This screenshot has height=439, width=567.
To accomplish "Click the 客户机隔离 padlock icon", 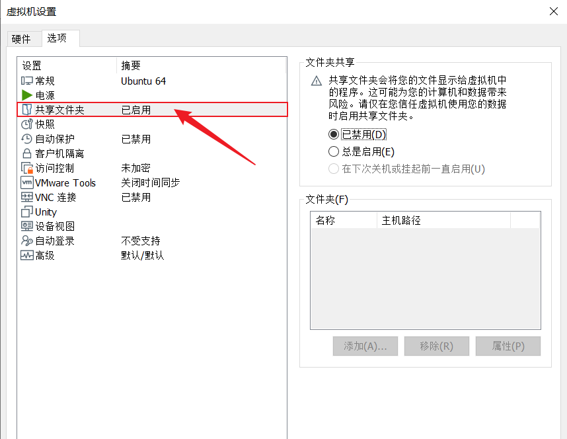I will [x=27, y=153].
